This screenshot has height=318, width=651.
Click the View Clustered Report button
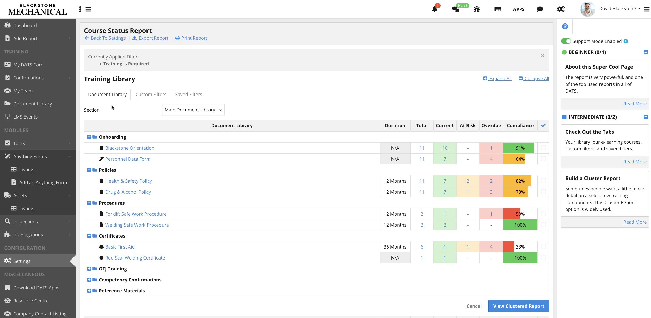pos(519,306)
